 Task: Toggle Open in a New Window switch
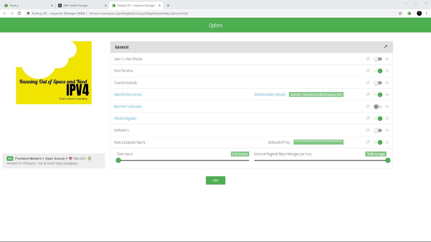point(378,59)
